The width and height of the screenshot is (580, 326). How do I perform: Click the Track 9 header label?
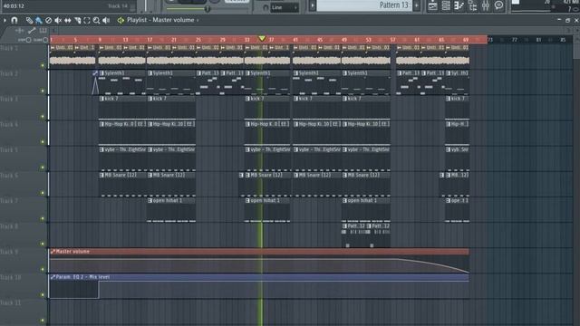(x=9, y=252)
